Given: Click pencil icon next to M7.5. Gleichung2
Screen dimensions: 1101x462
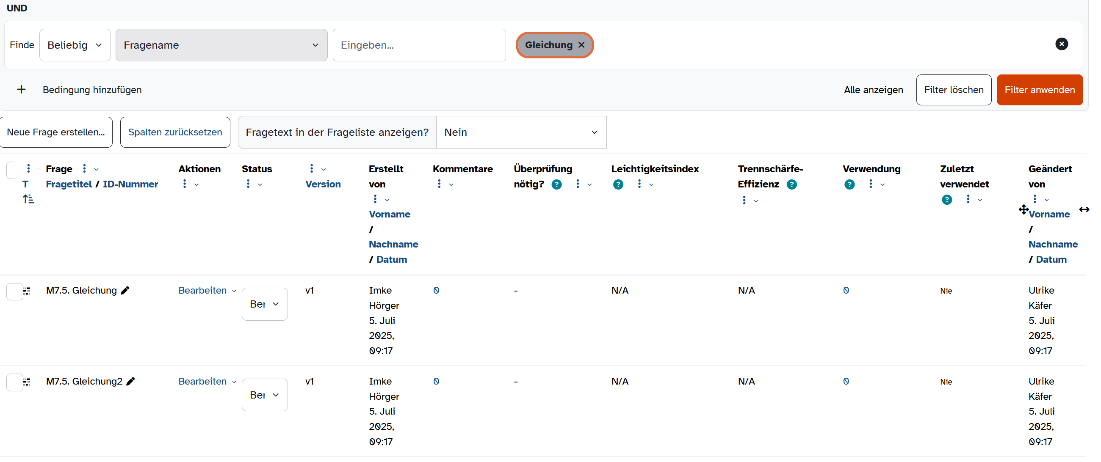Looking at the screenshot, I should click(131, 381).
